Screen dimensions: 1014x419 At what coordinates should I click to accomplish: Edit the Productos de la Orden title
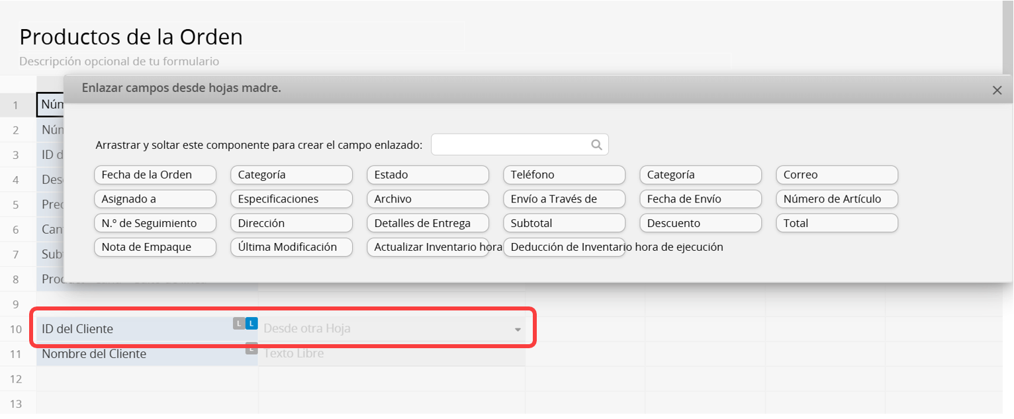pyautogui.click(x=131, y=37)
